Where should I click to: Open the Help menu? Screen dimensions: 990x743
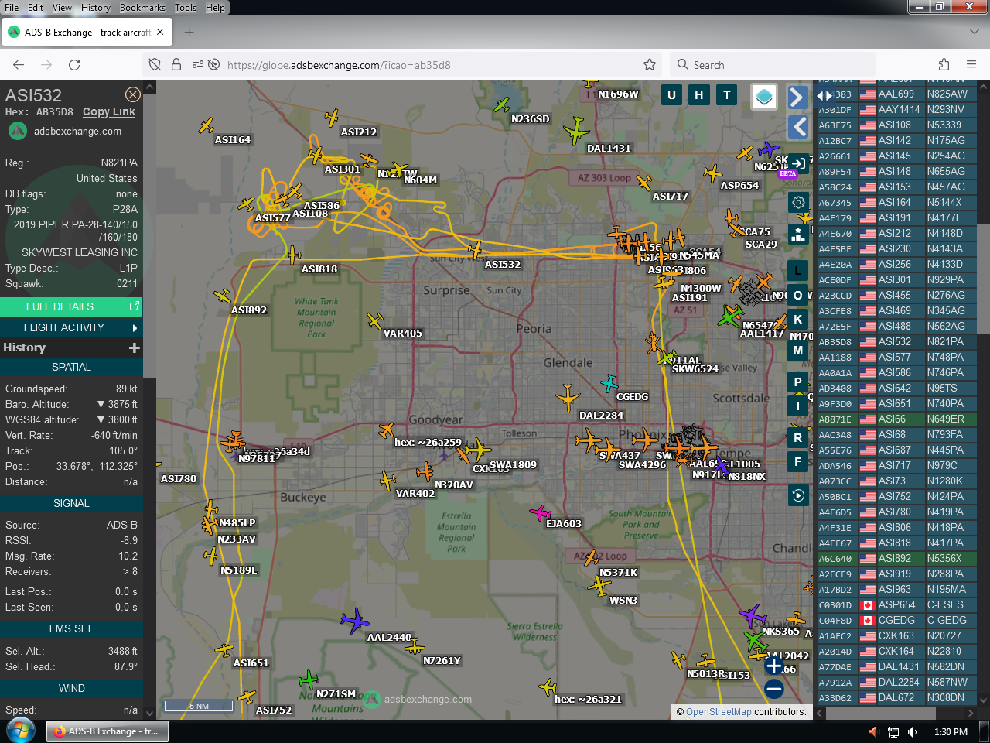coord(215,8)
